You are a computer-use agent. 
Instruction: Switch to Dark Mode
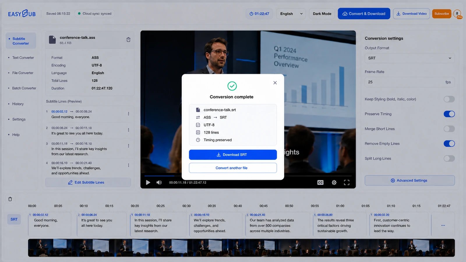[x=322, y=14]
